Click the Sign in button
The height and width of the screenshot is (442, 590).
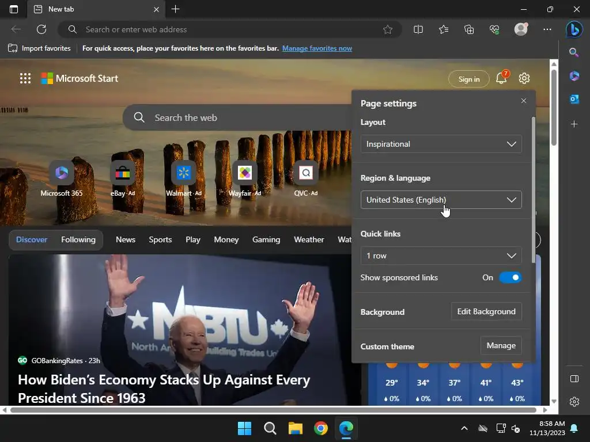point(469,79)
